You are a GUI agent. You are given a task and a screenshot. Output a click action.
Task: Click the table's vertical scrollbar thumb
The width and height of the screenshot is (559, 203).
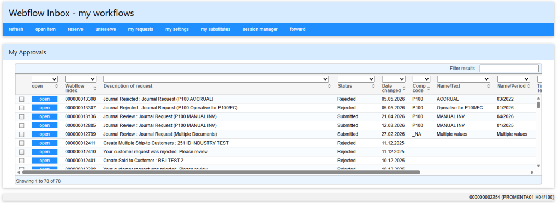click(538, 105)
